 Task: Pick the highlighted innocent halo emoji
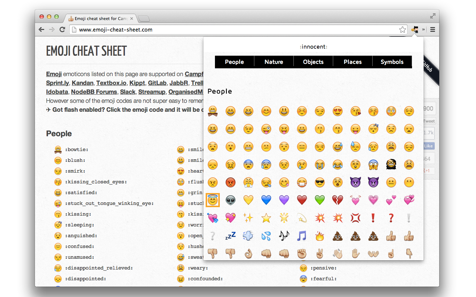(x=212, y=200)
